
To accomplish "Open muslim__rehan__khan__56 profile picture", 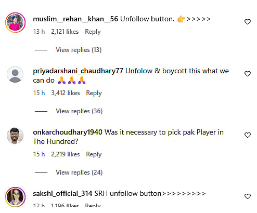I will click(15, 22).
